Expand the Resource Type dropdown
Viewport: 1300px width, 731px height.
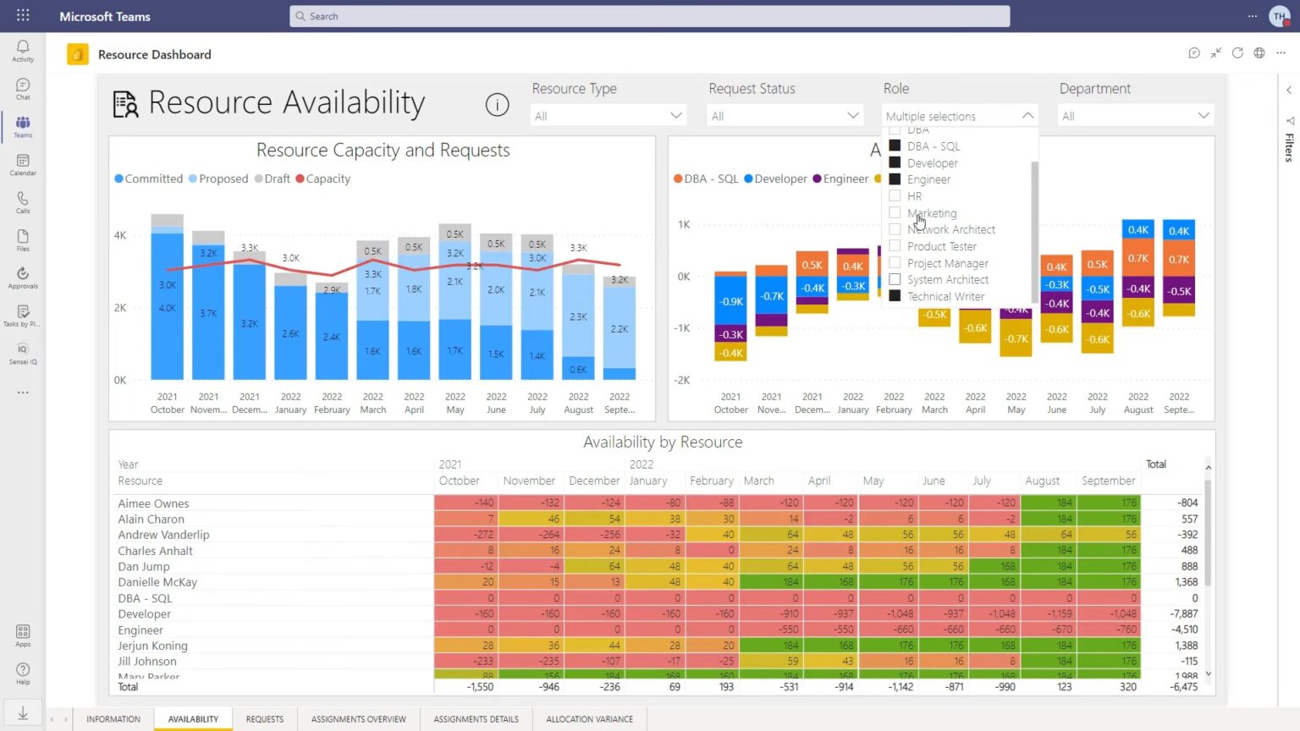tap(608, 116)
